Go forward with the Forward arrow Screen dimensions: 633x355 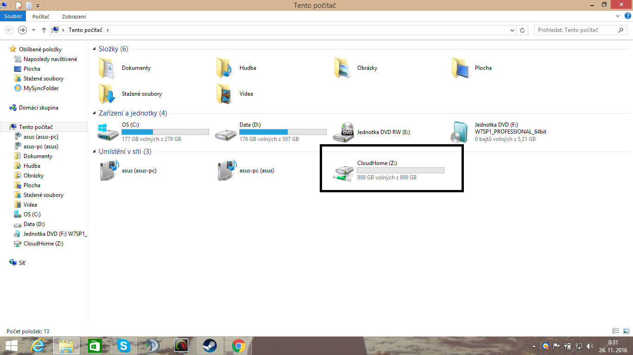[22, 30]
